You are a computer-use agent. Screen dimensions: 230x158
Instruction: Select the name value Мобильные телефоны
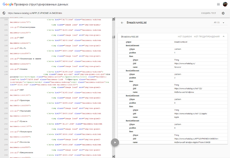click(x=184, y=92)
